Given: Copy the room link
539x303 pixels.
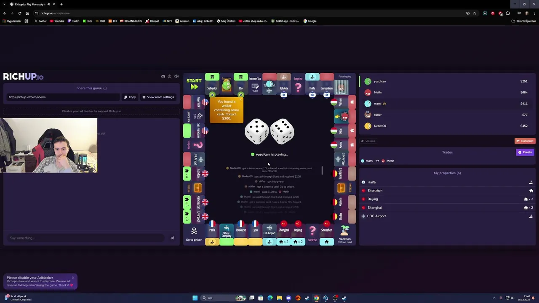Looking at the screenshot, I should pyautogui.click(x=130, y=97).
